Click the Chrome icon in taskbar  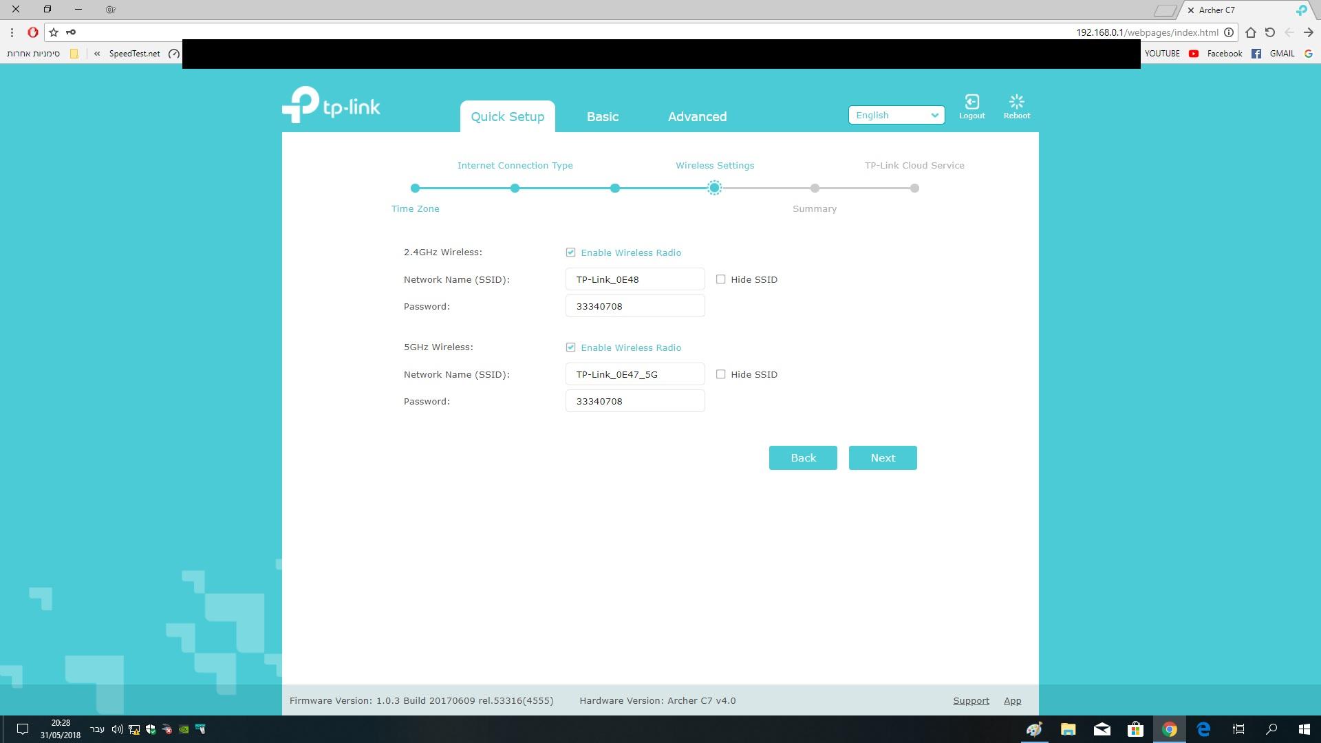[1170, 729]
